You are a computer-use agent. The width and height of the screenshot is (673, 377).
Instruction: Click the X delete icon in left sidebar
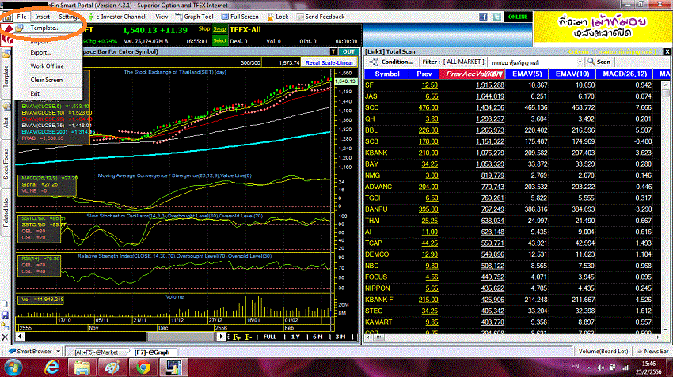tap(5, 337)
